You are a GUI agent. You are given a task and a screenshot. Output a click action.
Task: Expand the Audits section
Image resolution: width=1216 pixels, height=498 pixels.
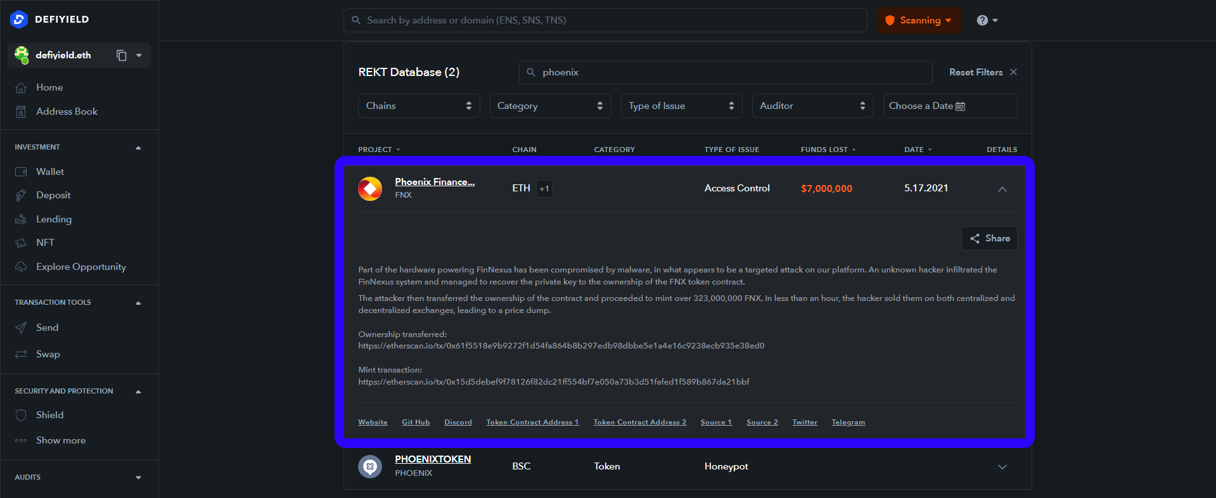[138, 478]
